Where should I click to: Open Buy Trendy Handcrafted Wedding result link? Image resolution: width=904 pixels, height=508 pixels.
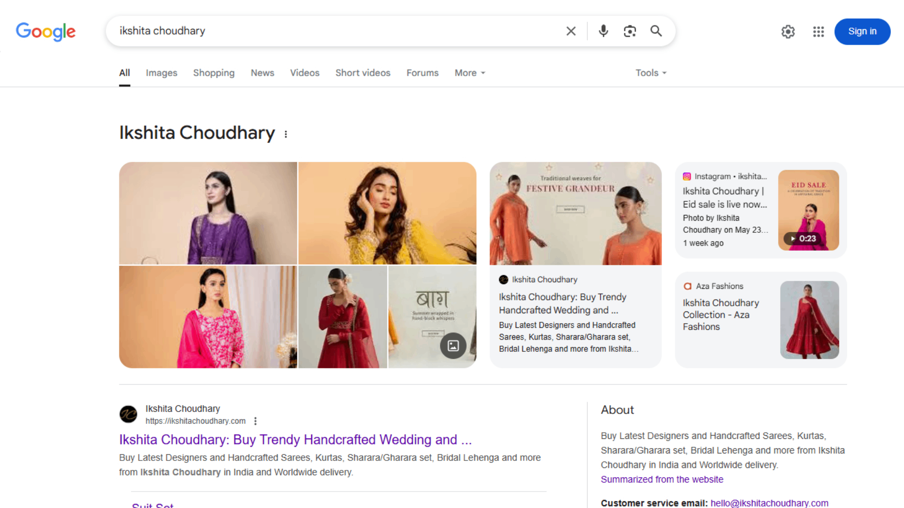(295, 439)
